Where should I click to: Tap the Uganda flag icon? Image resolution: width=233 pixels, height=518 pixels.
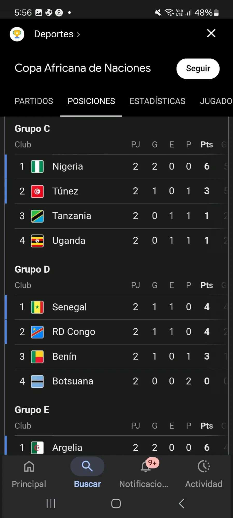coord(37,241)
